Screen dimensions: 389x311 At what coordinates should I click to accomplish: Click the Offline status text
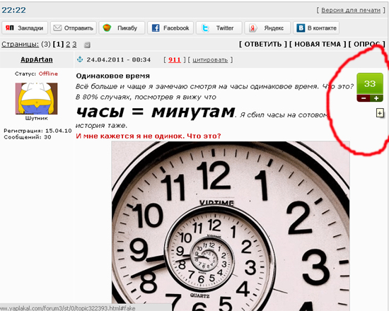(x=48, y=74)
